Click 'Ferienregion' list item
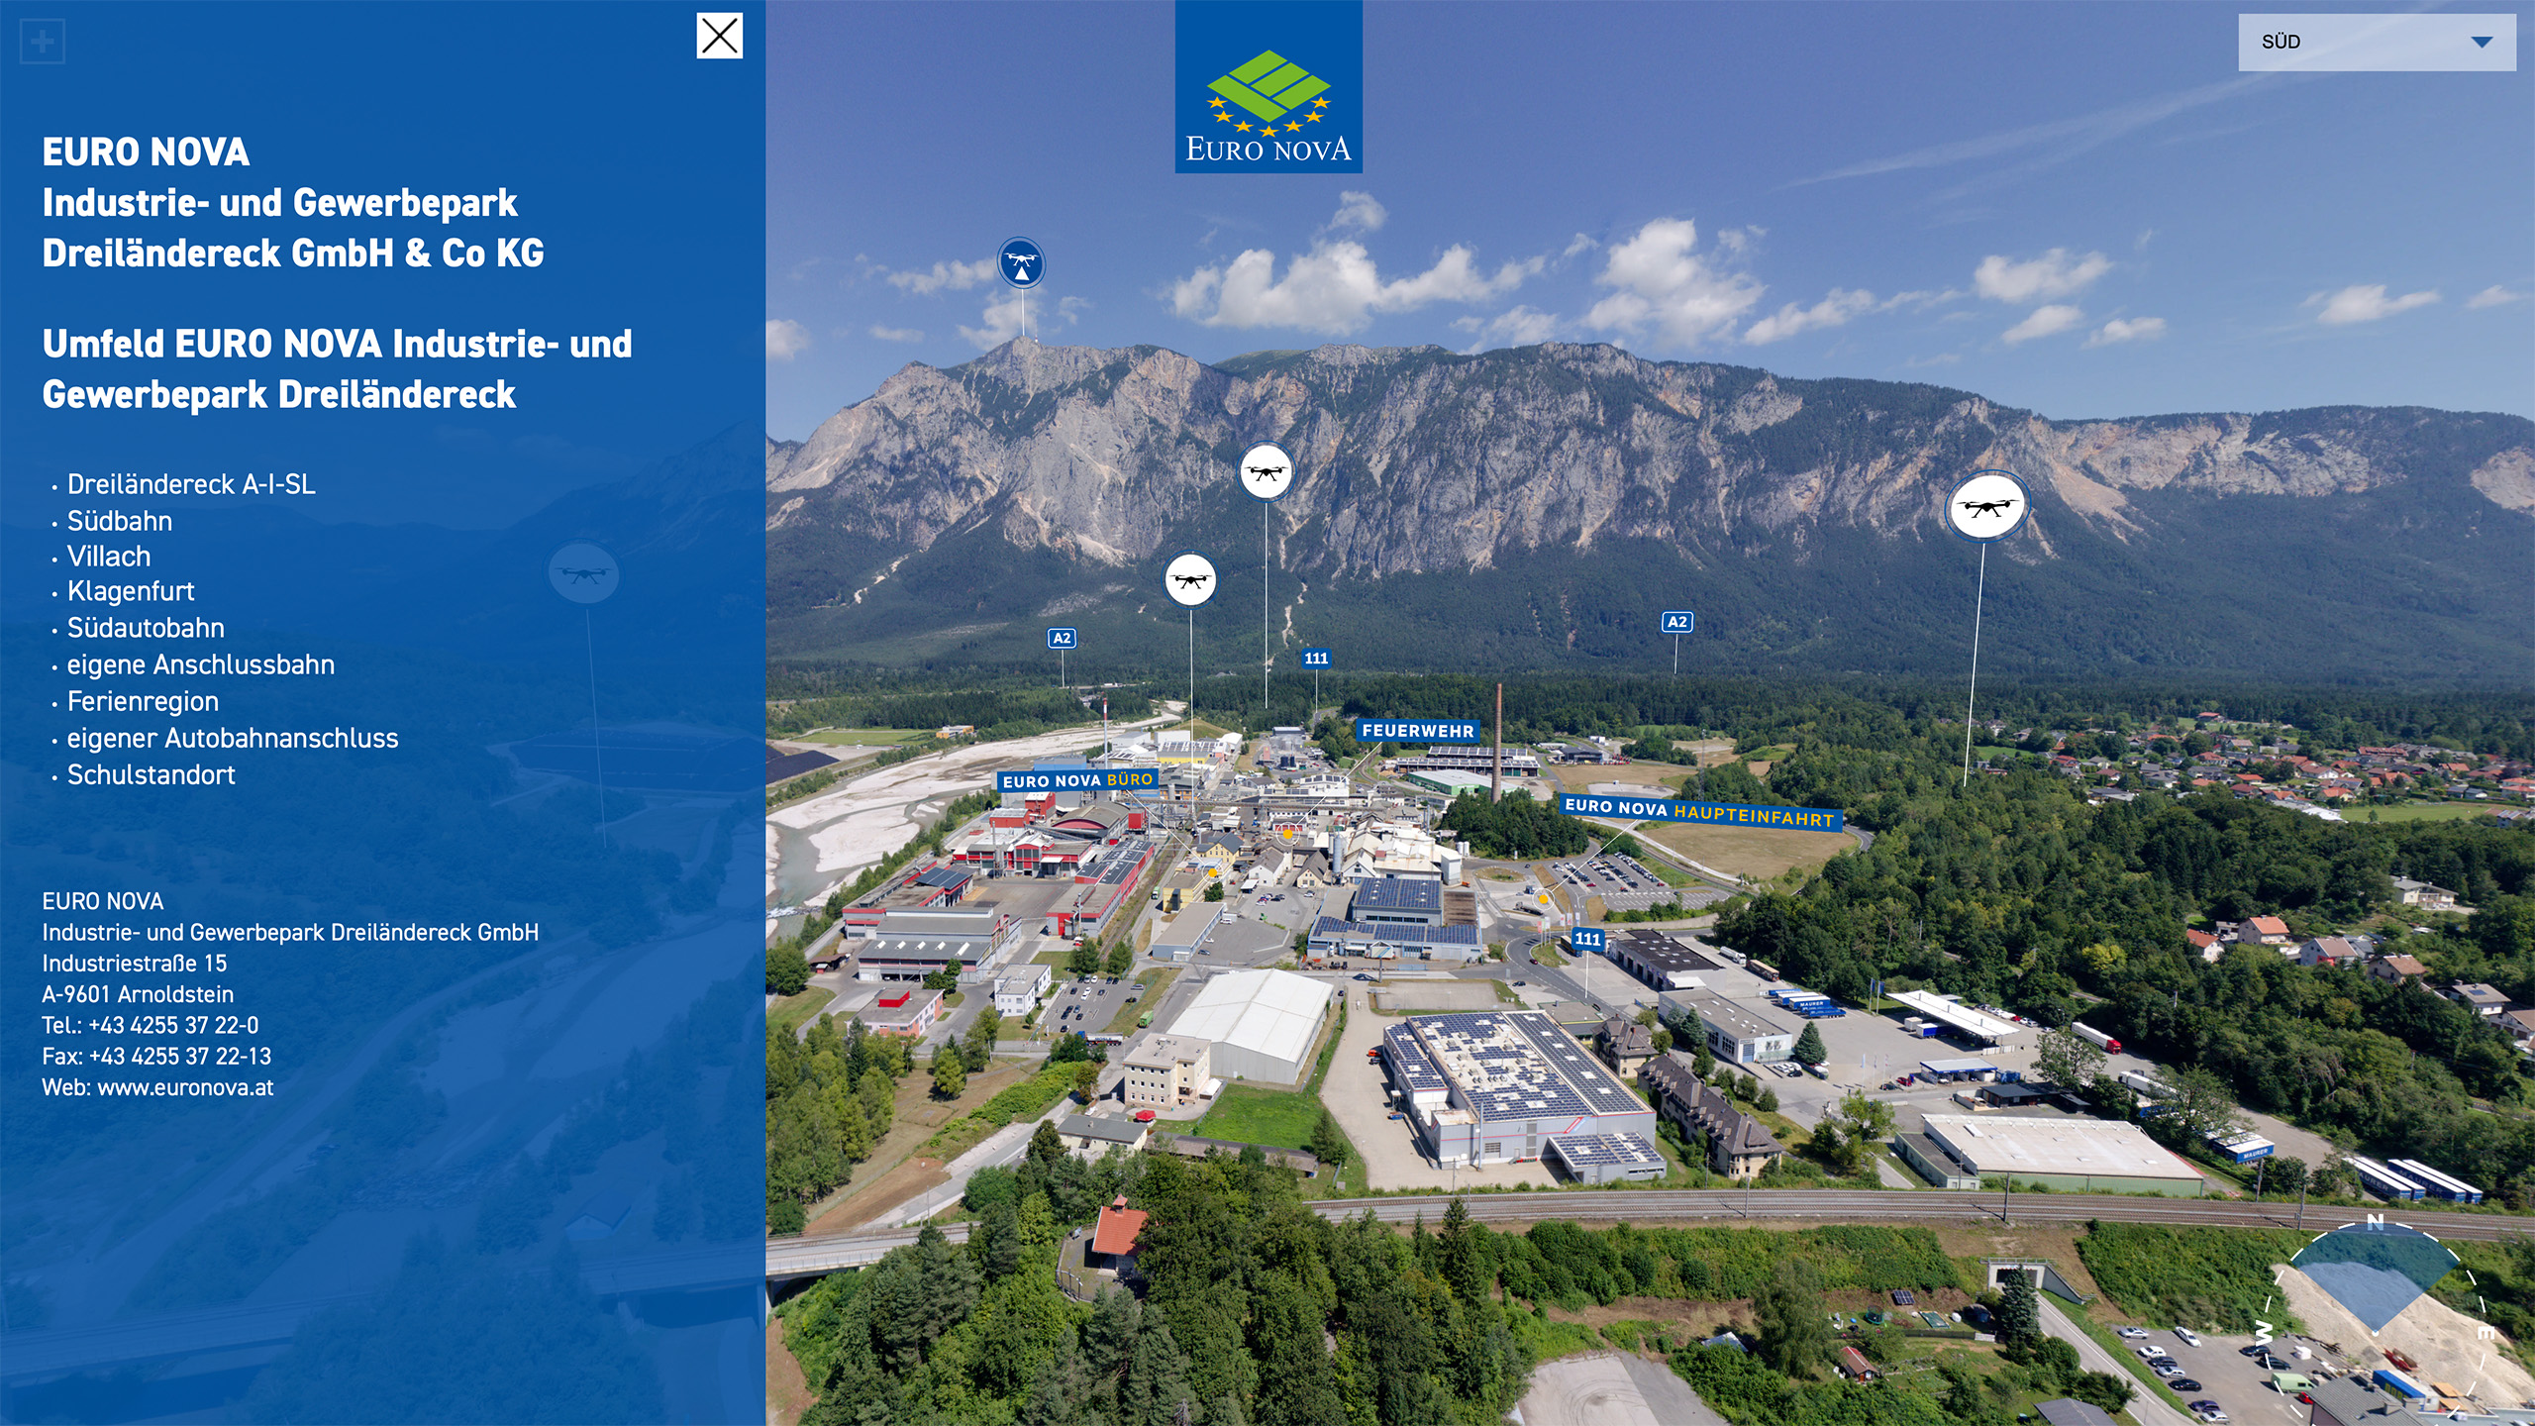 143,701
